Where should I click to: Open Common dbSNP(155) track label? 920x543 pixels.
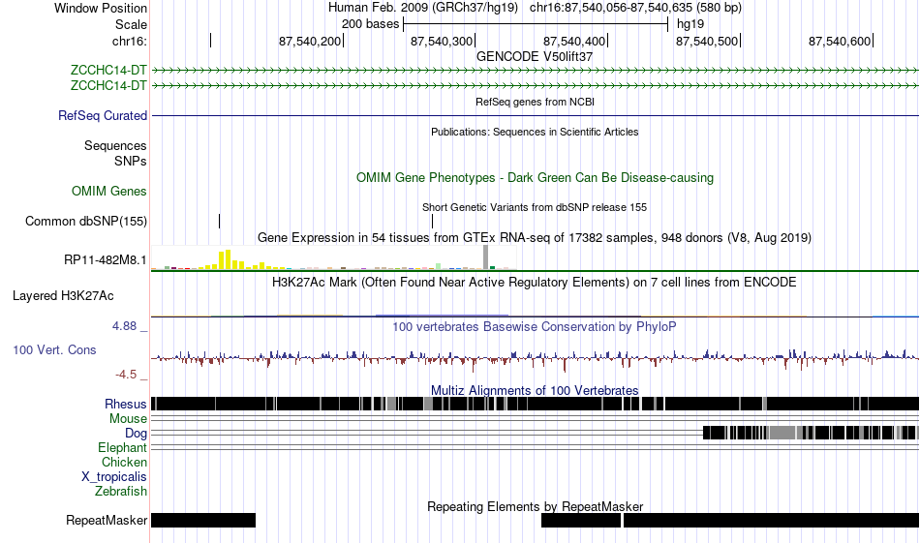click(x=86, y=221)
